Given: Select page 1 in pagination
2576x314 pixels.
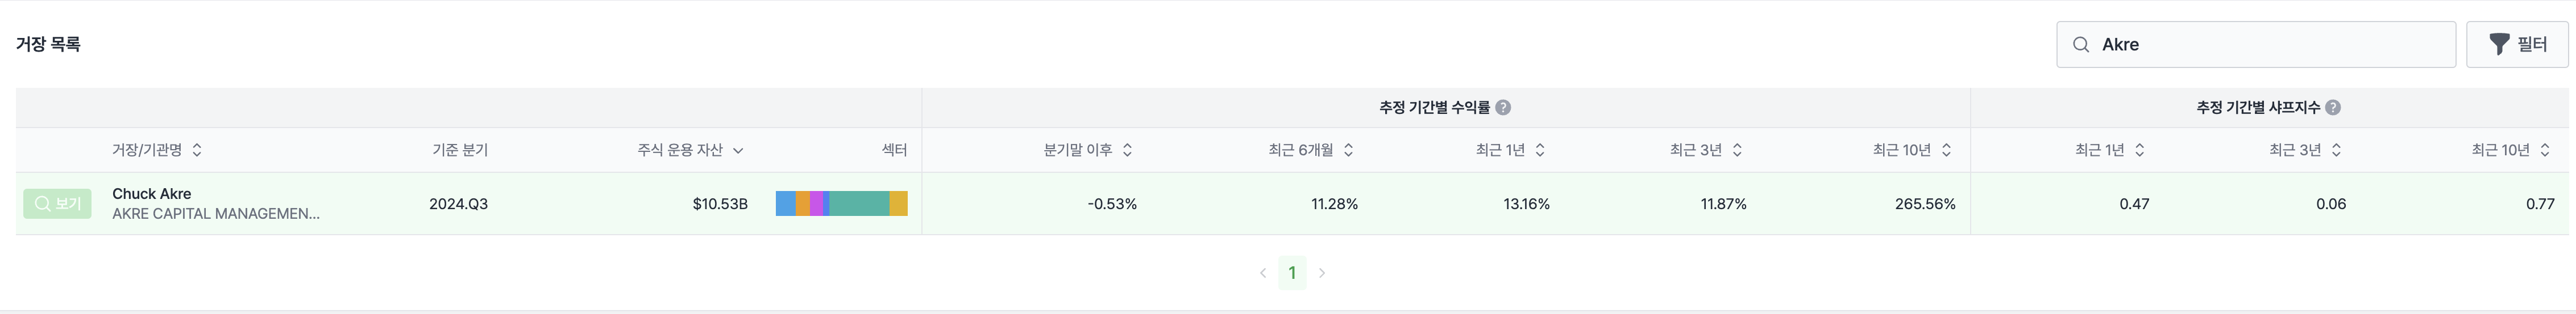Looking at the screenshot, I should (1292, 273).
